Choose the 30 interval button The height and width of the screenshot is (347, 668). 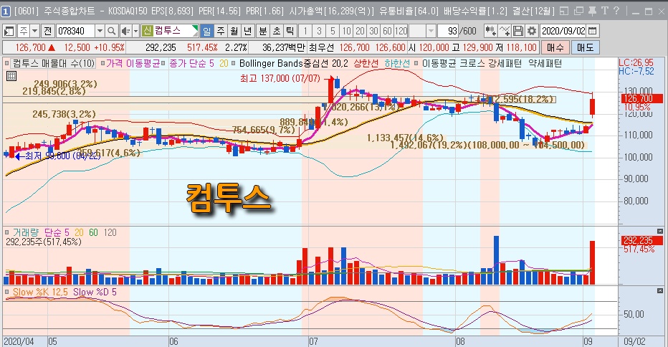click(x=373, y=31)
